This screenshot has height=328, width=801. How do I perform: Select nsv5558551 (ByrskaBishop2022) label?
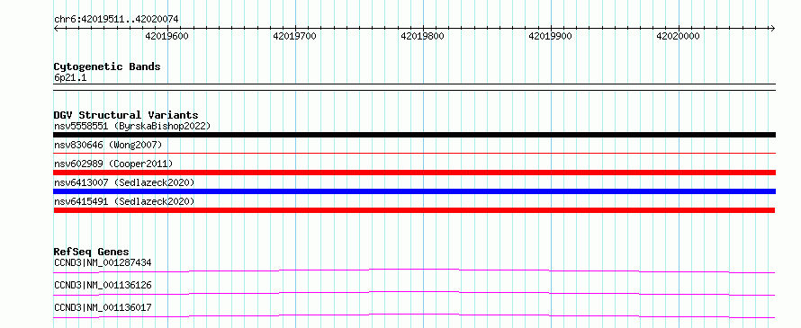tap(132, 126)
